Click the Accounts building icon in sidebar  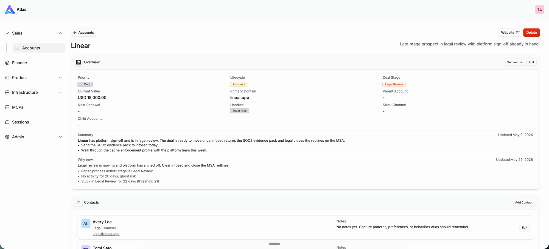coord(17,48)
